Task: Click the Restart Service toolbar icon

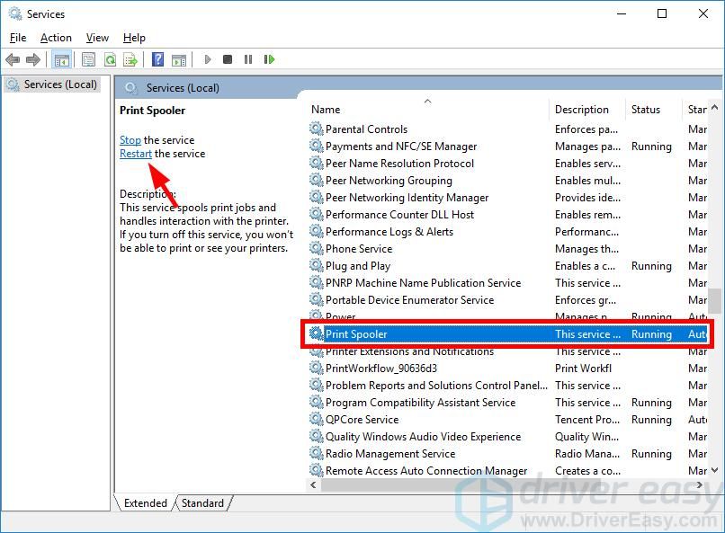Action: pos(269,60)
